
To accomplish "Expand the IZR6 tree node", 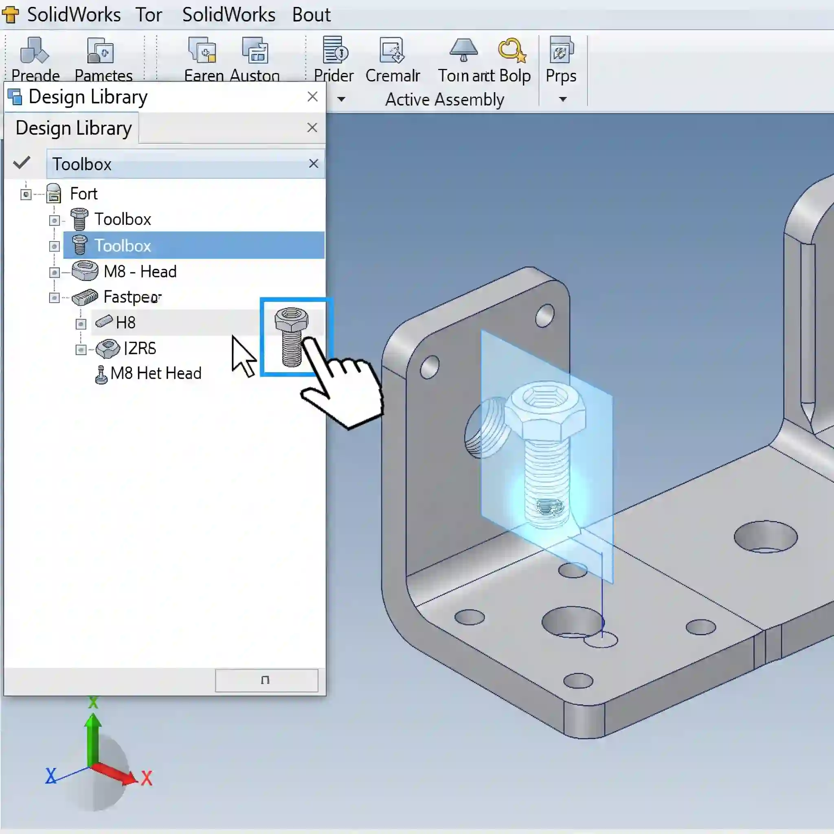I will [x=81, y=350].
